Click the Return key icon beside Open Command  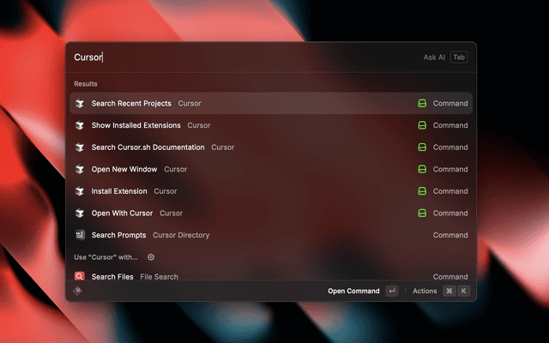tap(392, 291)
